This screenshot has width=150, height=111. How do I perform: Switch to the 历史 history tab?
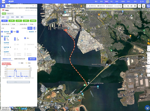(x=13, y=17)
